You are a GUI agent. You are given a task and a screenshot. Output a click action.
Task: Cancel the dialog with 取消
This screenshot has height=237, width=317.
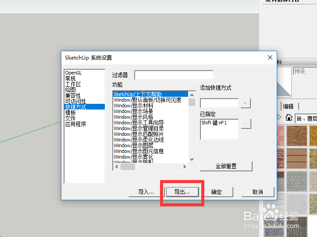[258, 192]
